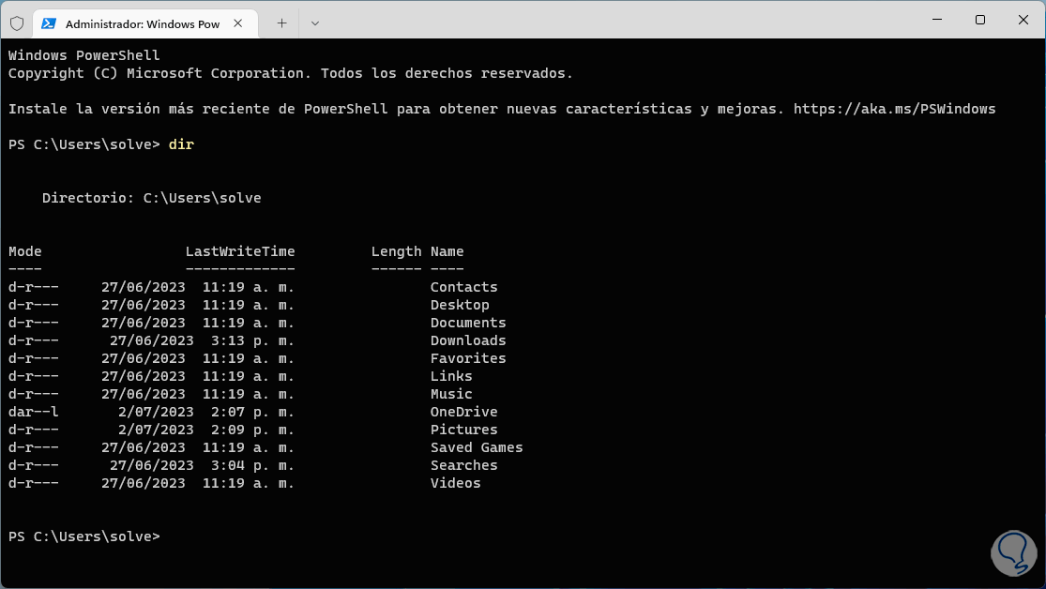Click the 'dar--l' mode of OneDrive
Screen dimensions: 1046x589
[34, 413]
